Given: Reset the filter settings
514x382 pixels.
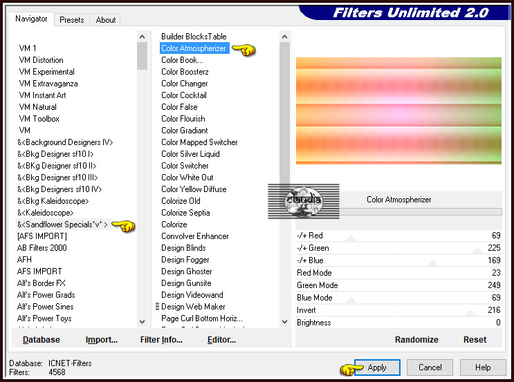Looking at the screenshot, I should point(475,340).
